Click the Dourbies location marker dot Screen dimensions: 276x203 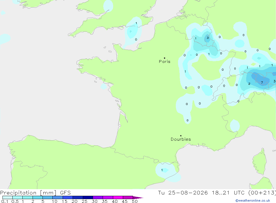181,136
